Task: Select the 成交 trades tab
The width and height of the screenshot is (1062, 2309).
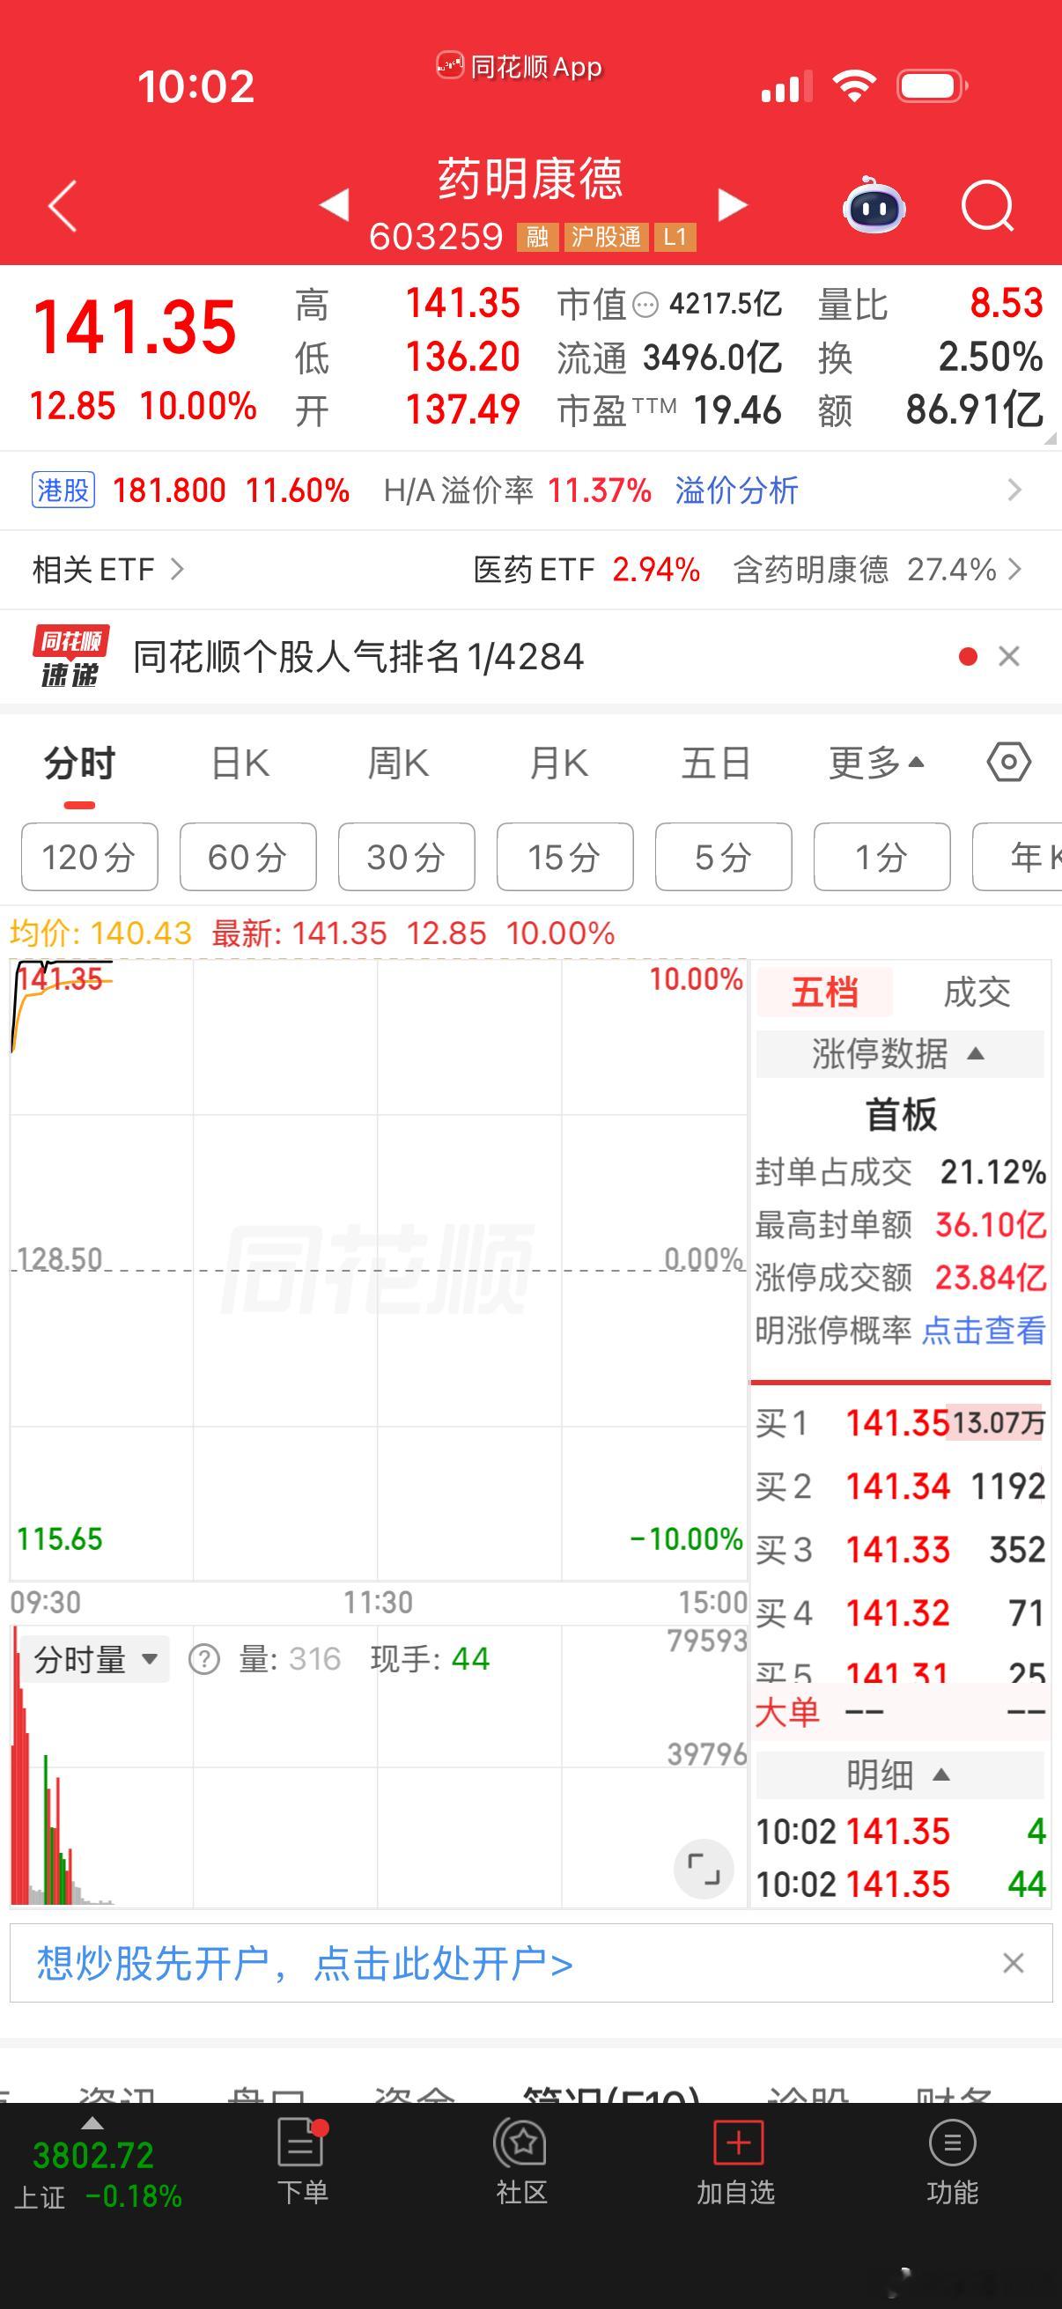Action: (x=976, y=992)
